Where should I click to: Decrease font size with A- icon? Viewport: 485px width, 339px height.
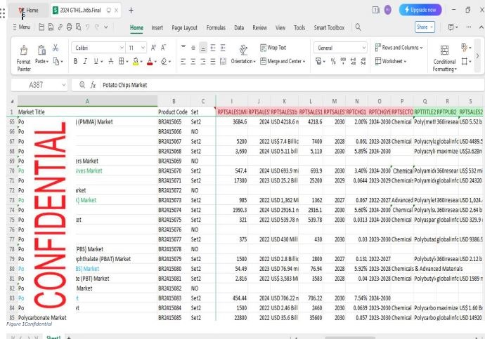click(x=163, y=48)
